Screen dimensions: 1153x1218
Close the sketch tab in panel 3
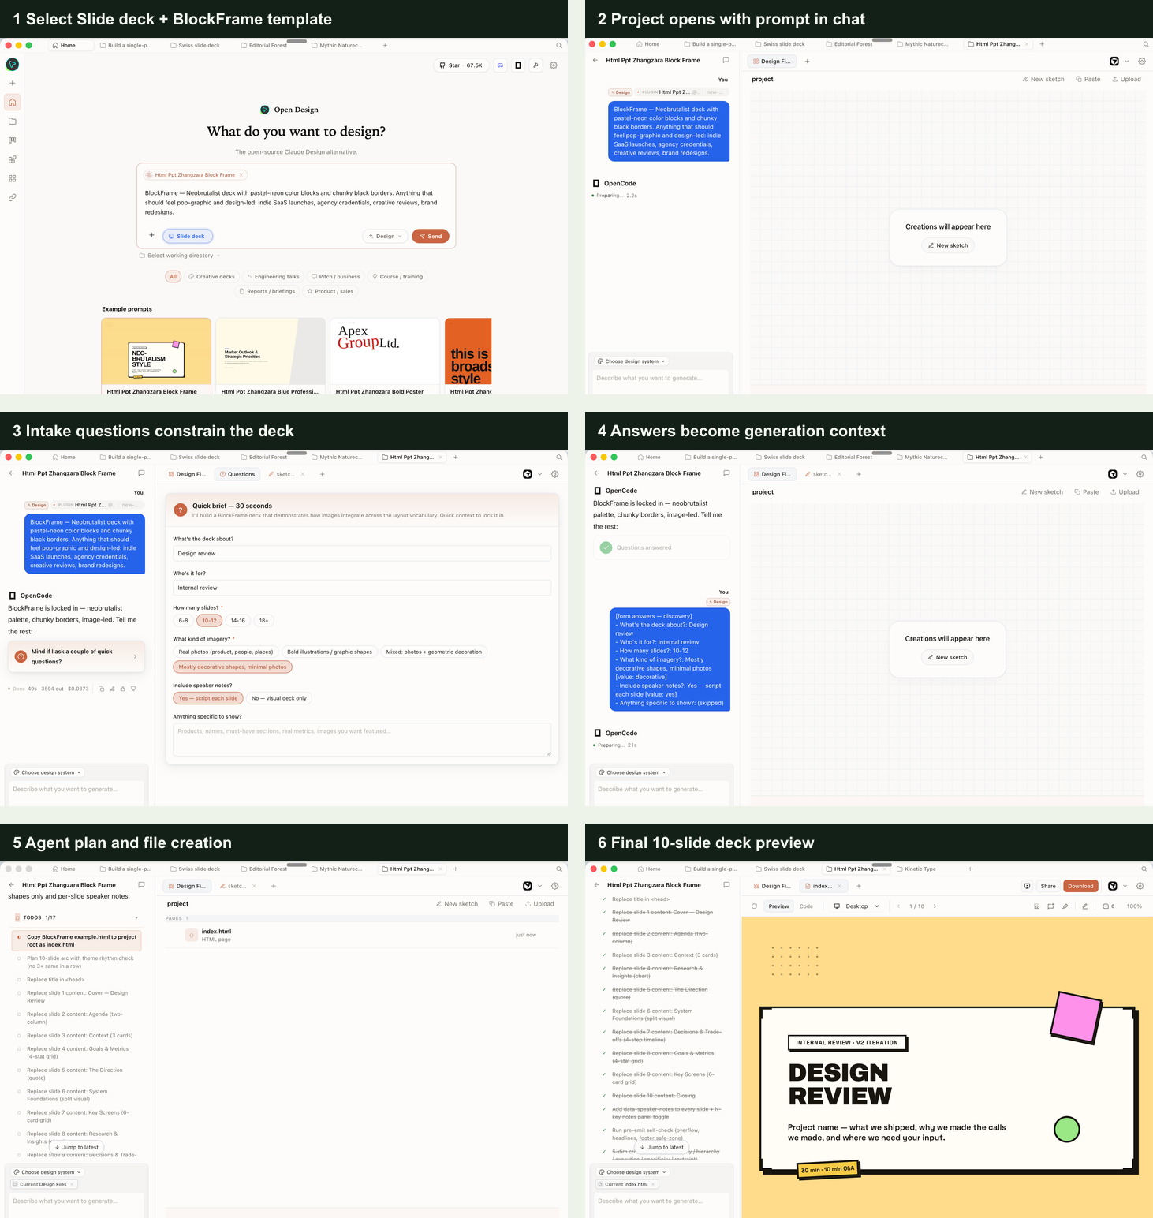pyautogui.click(x=303, y=474)
